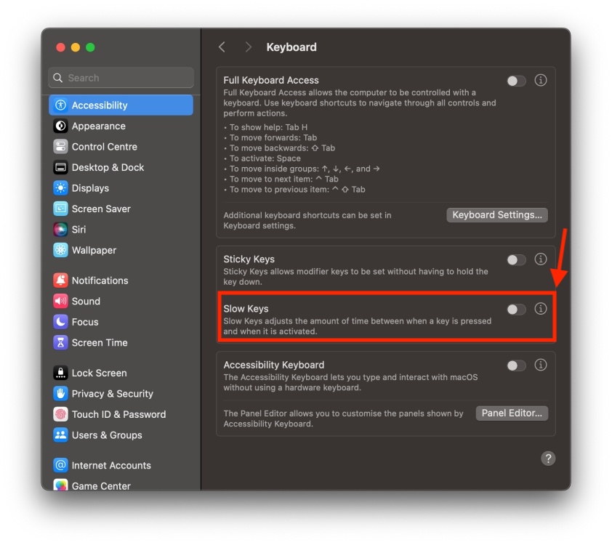The image size is (612, 545).
Task: Click the Sound speaker icon
Action: 60,301
